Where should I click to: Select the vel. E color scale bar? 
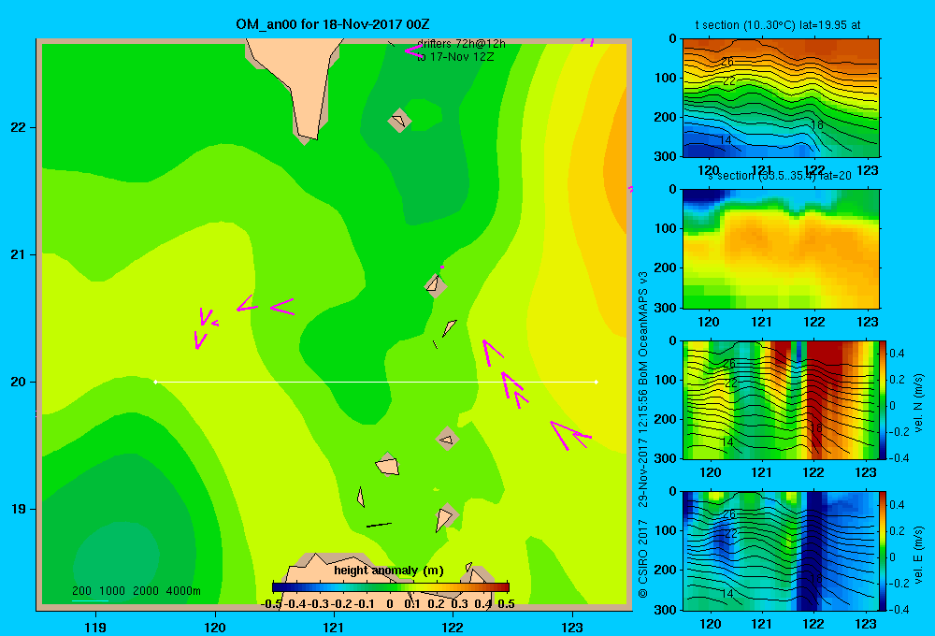(884, 551)
